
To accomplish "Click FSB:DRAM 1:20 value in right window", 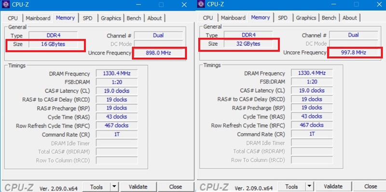I will coord(312,82).
